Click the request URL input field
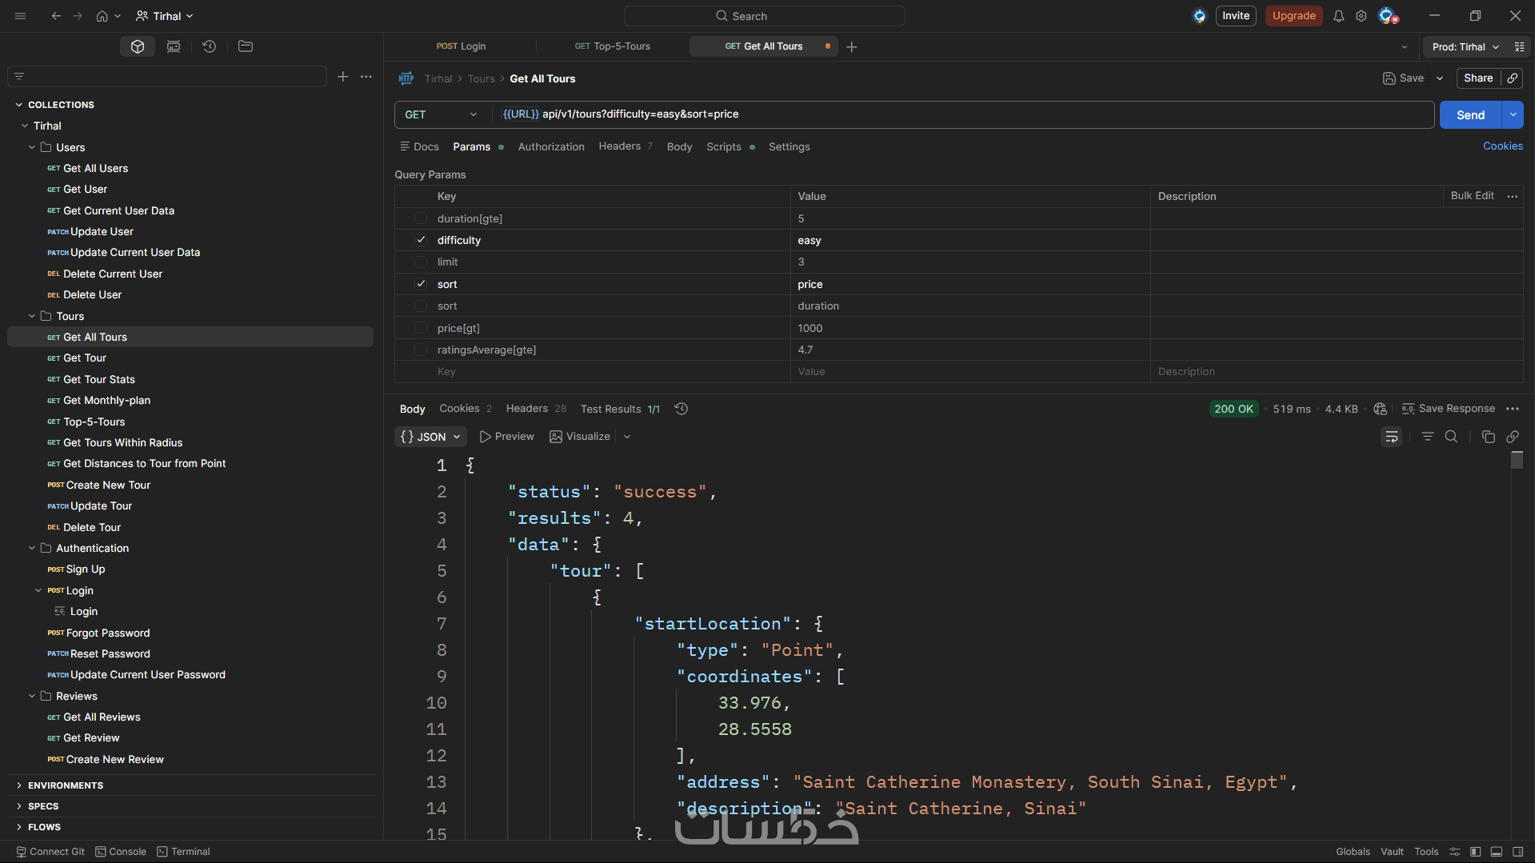Image resolution: width=1535 pixels, height=863 pixels. [x=960, y=114]
